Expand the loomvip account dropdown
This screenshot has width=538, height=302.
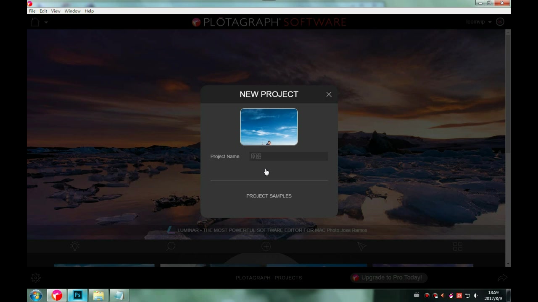[479, 22]
